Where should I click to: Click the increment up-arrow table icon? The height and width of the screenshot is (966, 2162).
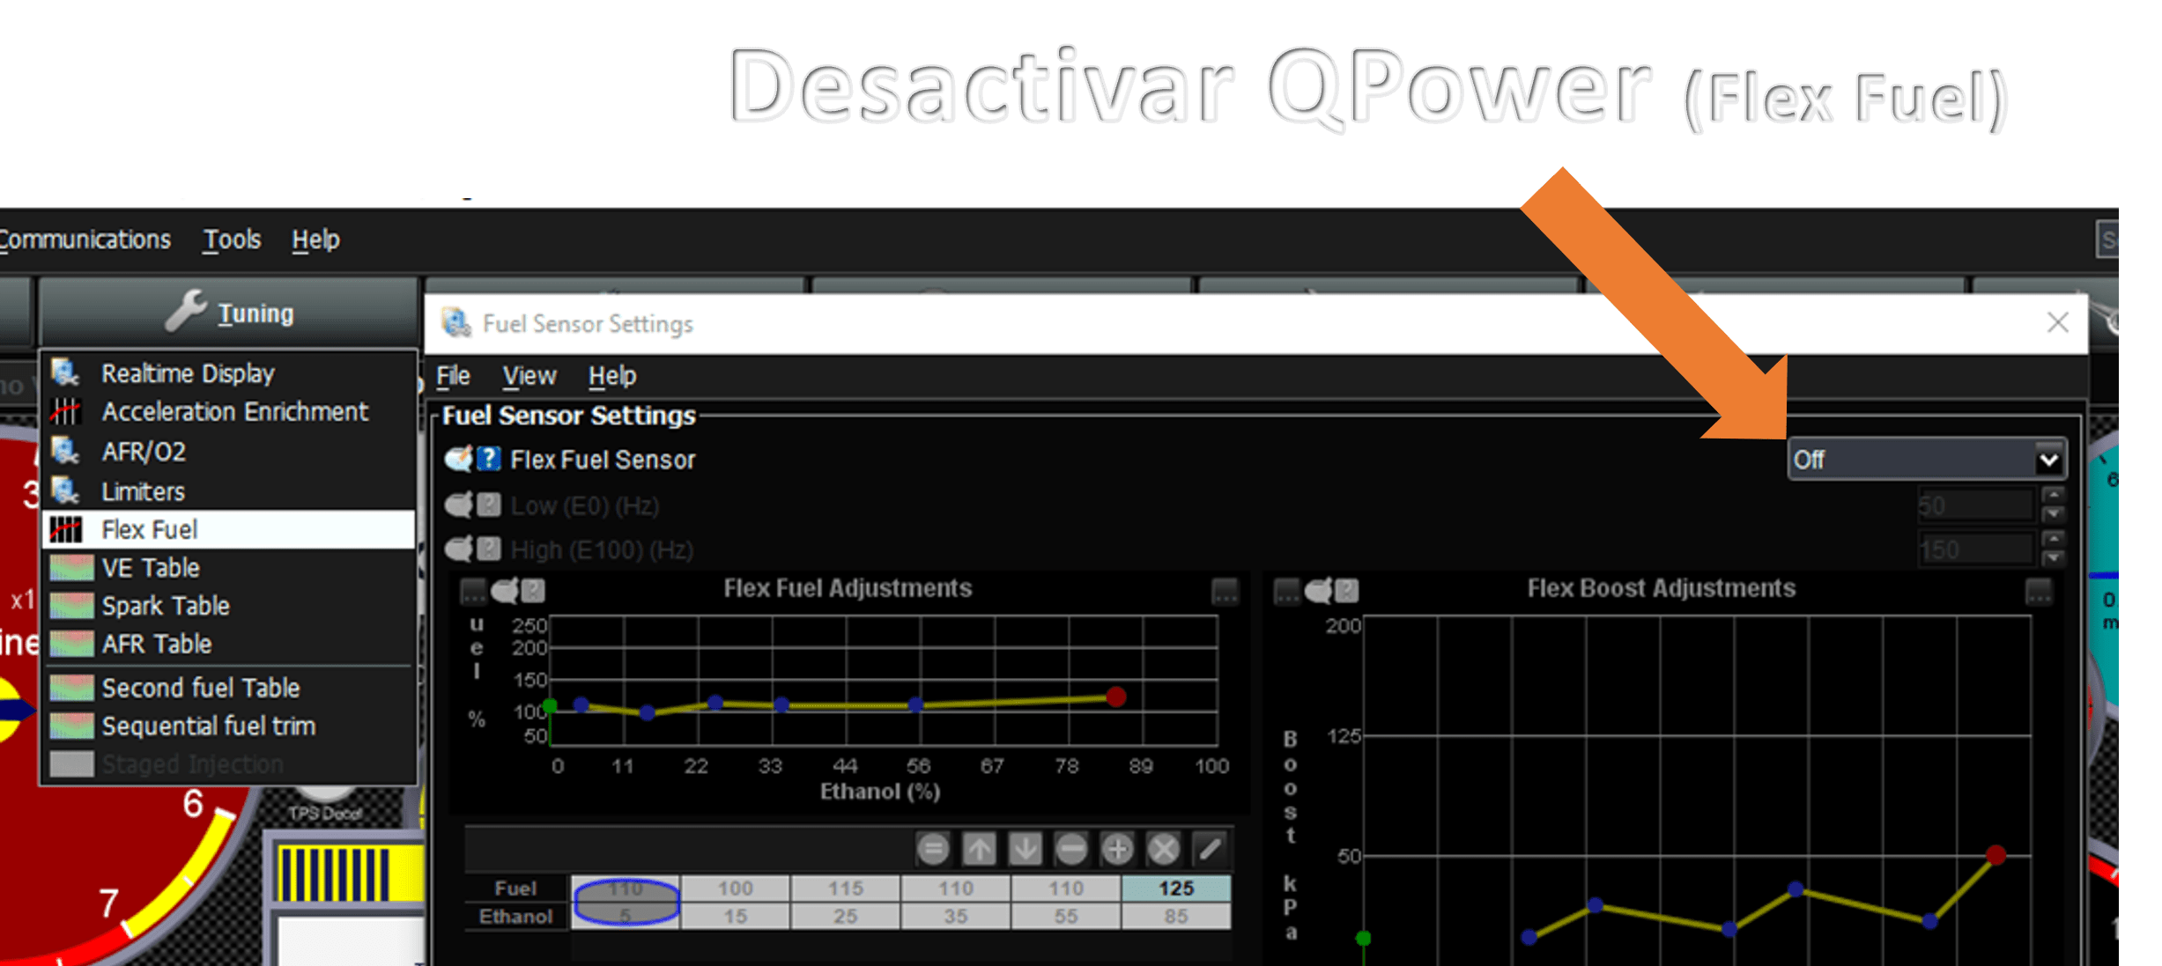[979, 849]
